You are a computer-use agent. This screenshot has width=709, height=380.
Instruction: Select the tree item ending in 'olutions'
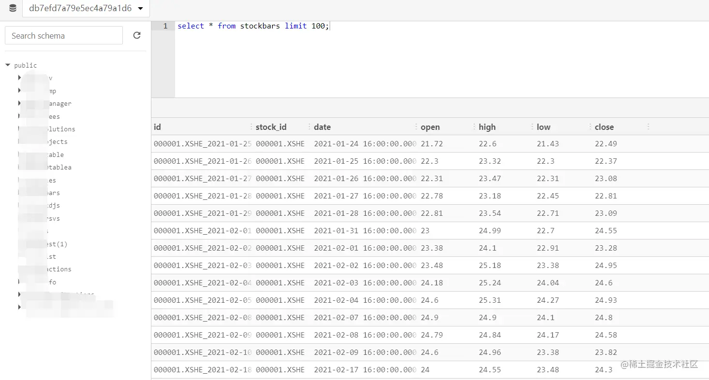click(60, 129)
